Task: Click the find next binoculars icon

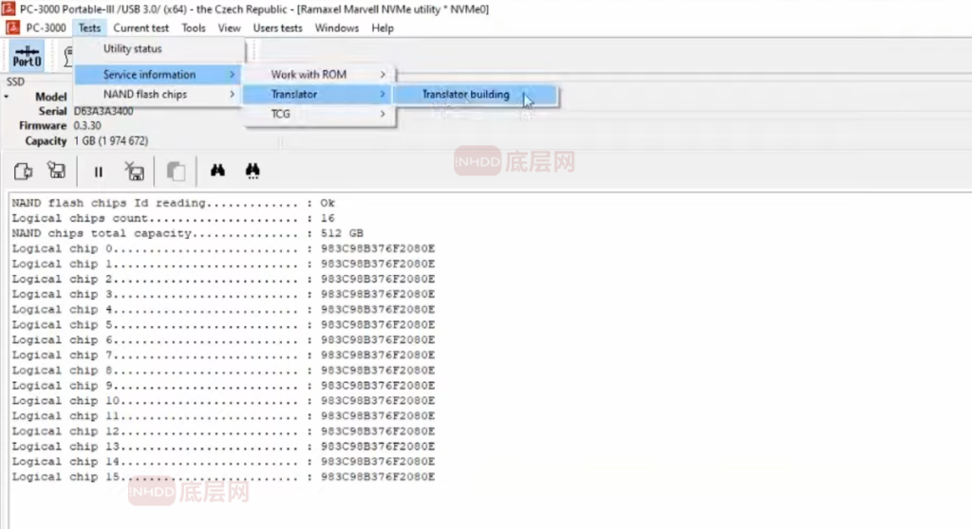Action: tap(252, 171)
